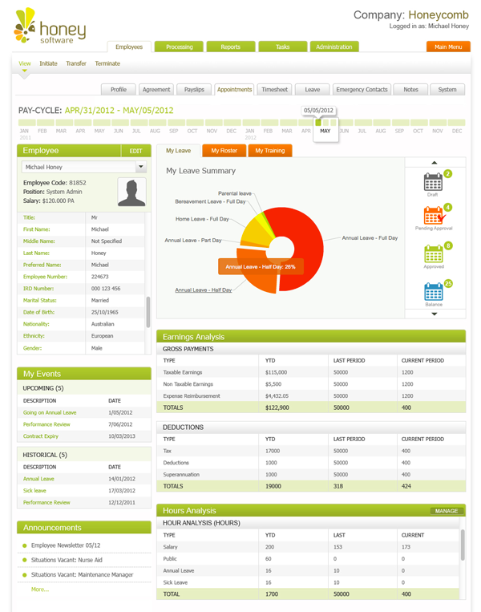The height and width of the screenshot is (612, 481).
Task: Click the employee details scrollbar
Action: click(x=148, y=311)
